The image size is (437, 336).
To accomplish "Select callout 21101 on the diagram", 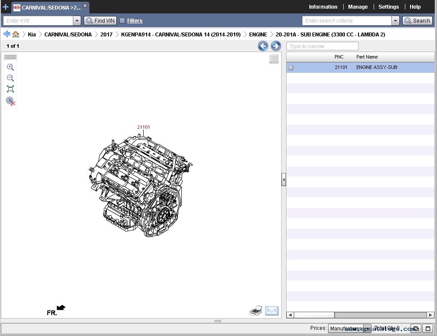I will point(144,127).
